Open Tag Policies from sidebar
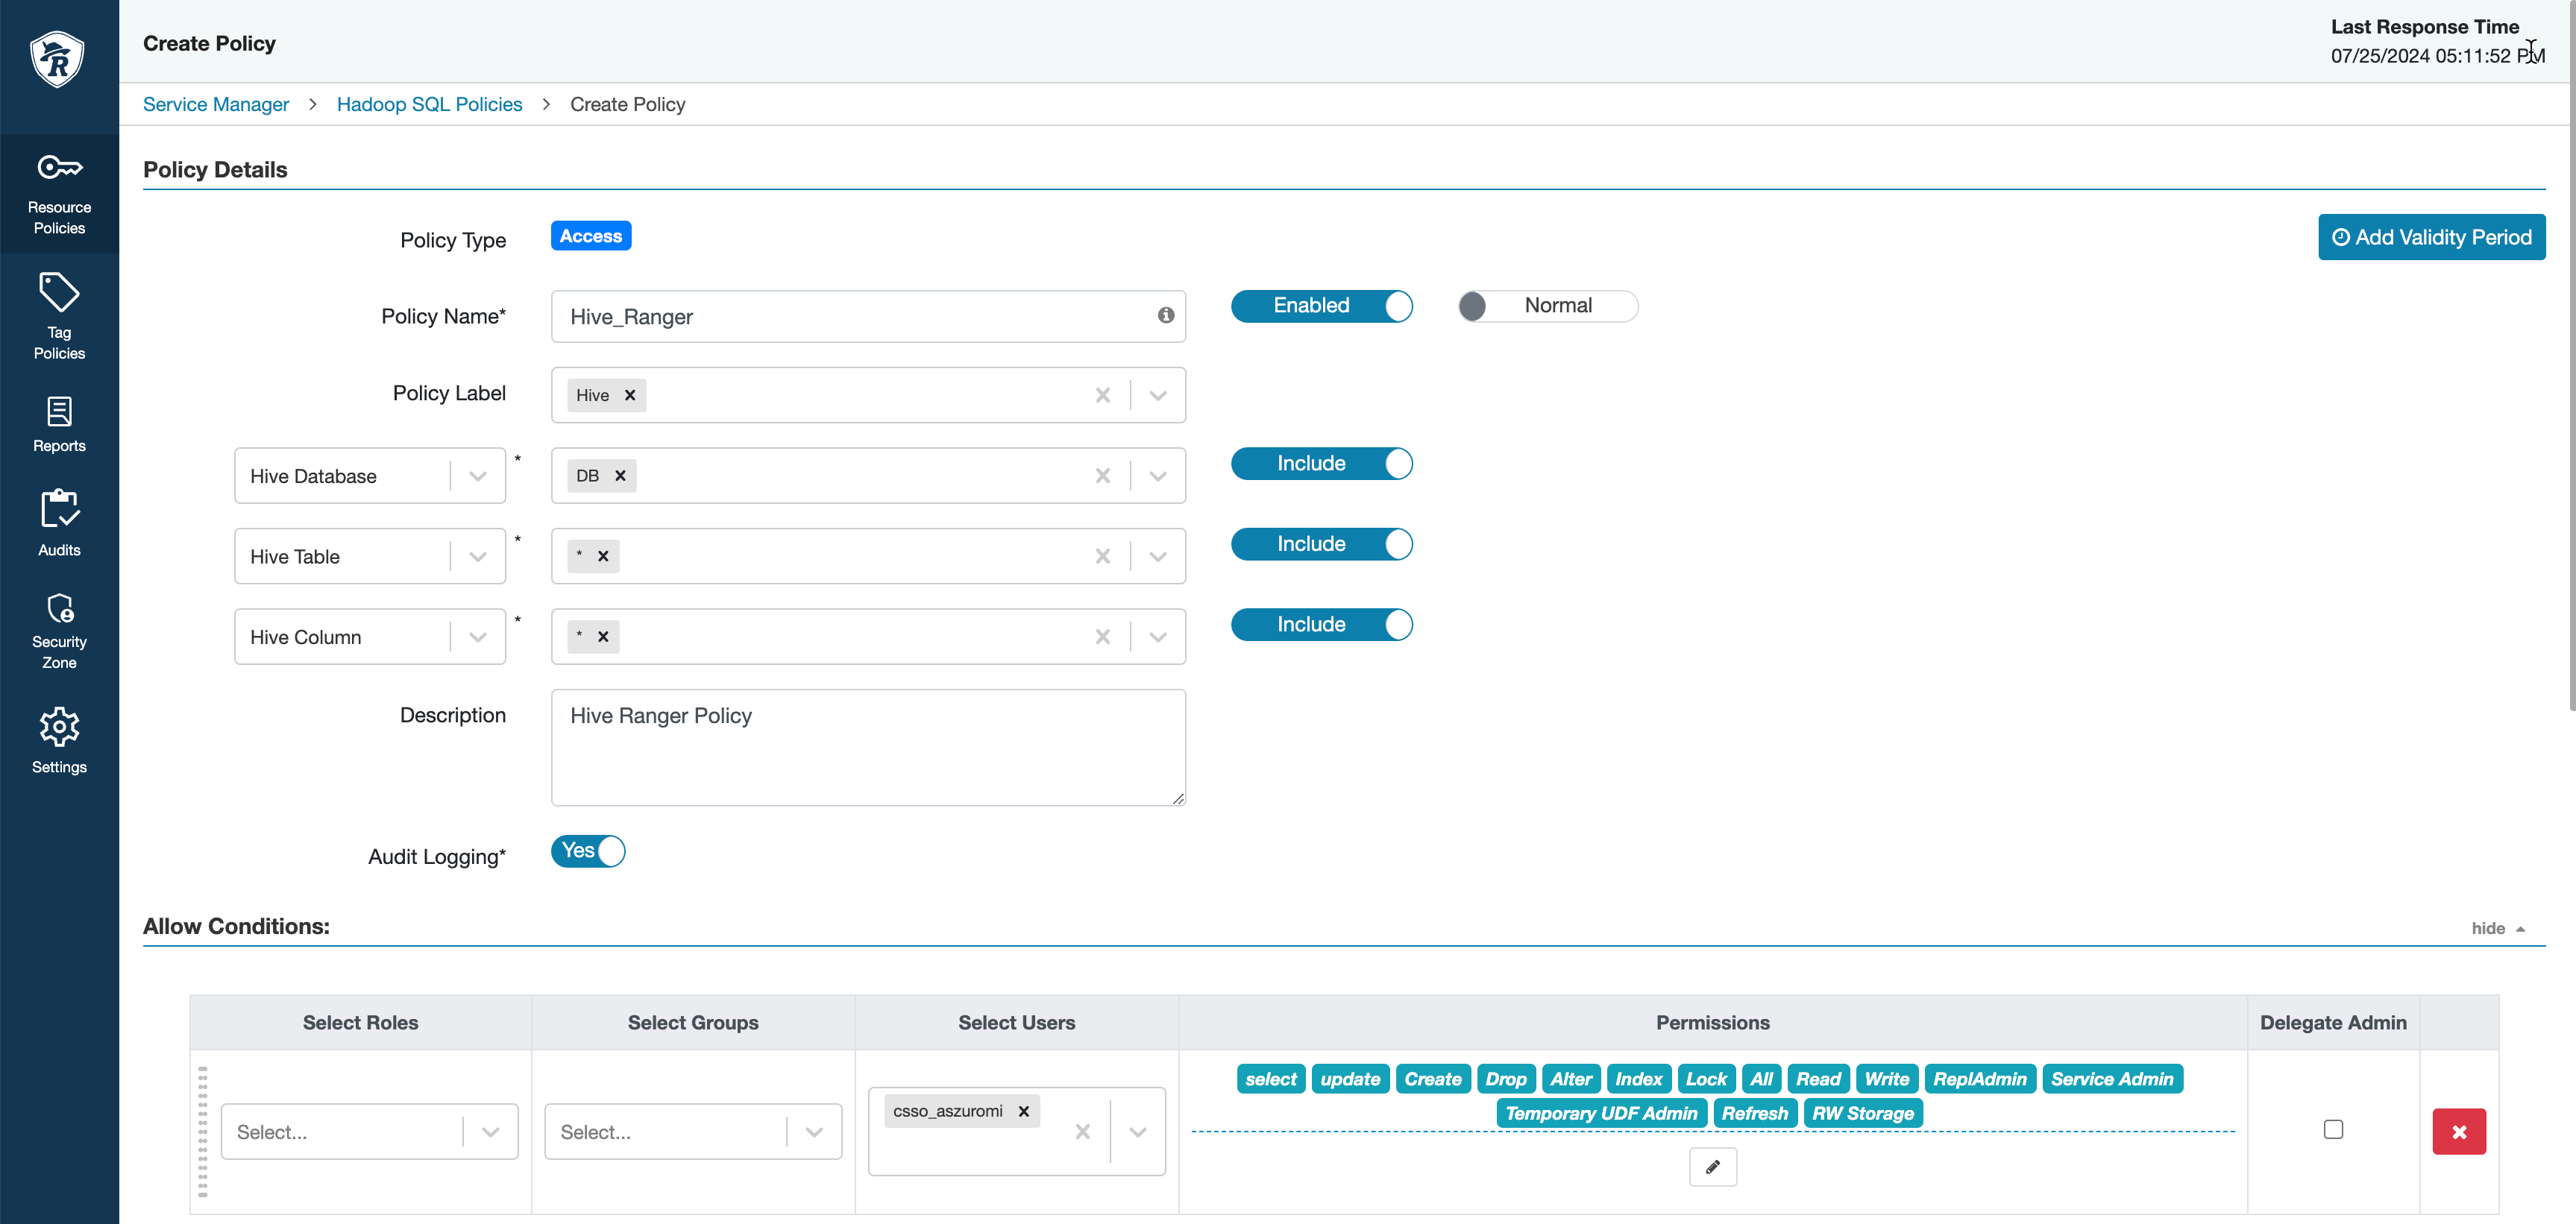Screen dimensions: 2576x1224 (x=59, y=316)
